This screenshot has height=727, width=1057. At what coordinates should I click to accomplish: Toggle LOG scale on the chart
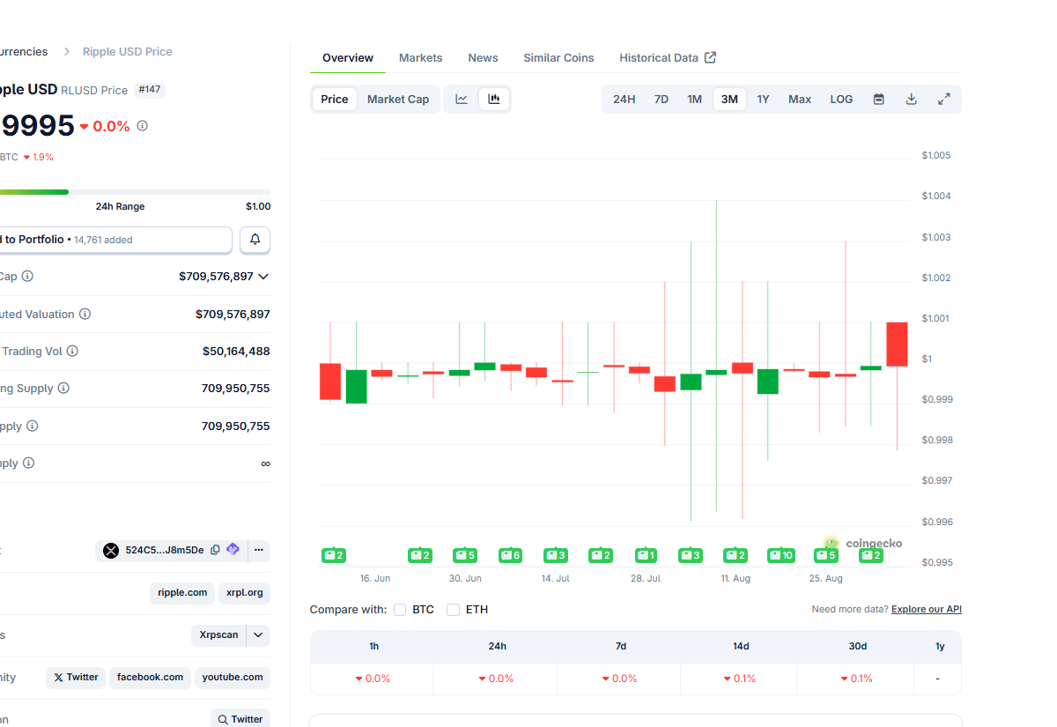click(x=841, y=99)
